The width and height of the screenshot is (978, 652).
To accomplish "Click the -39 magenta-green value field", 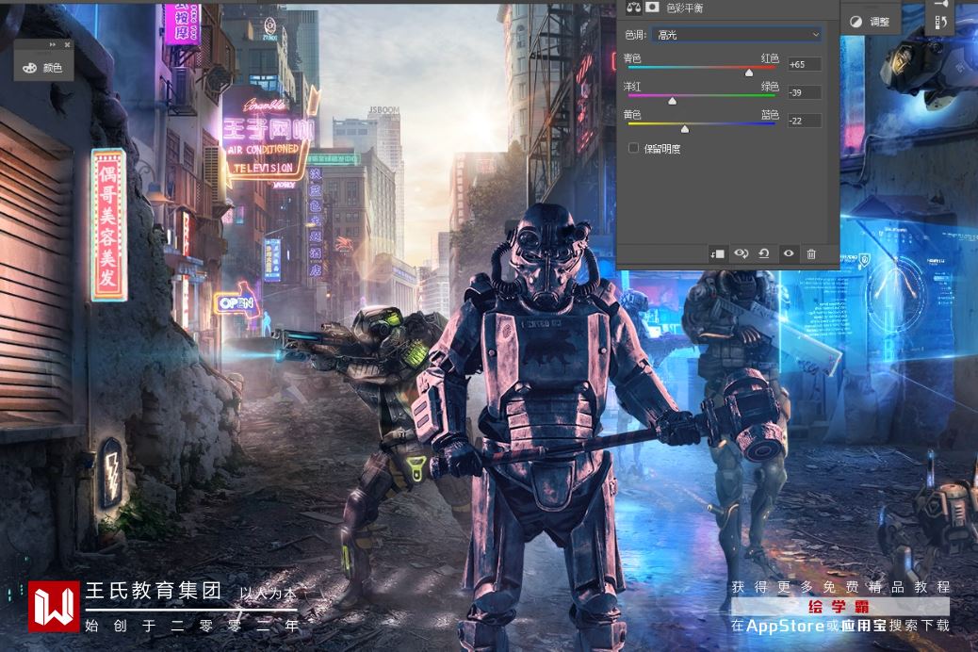I will [x=804, y=92].
